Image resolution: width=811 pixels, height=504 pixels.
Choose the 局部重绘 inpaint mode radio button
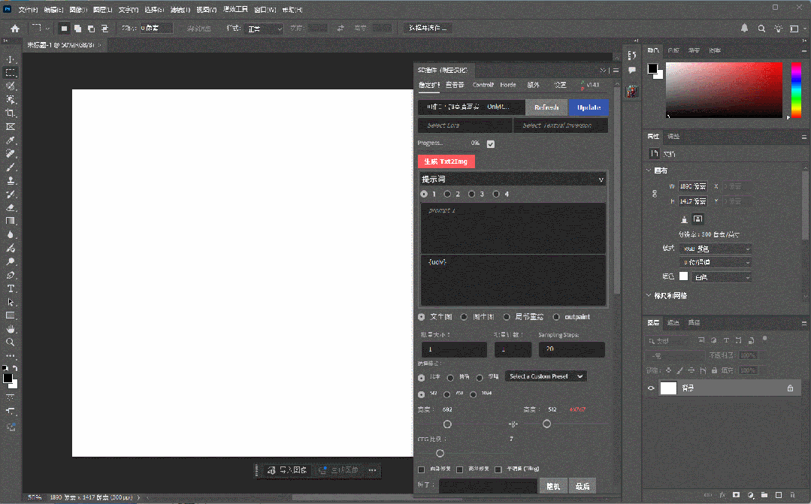point(507,317)
